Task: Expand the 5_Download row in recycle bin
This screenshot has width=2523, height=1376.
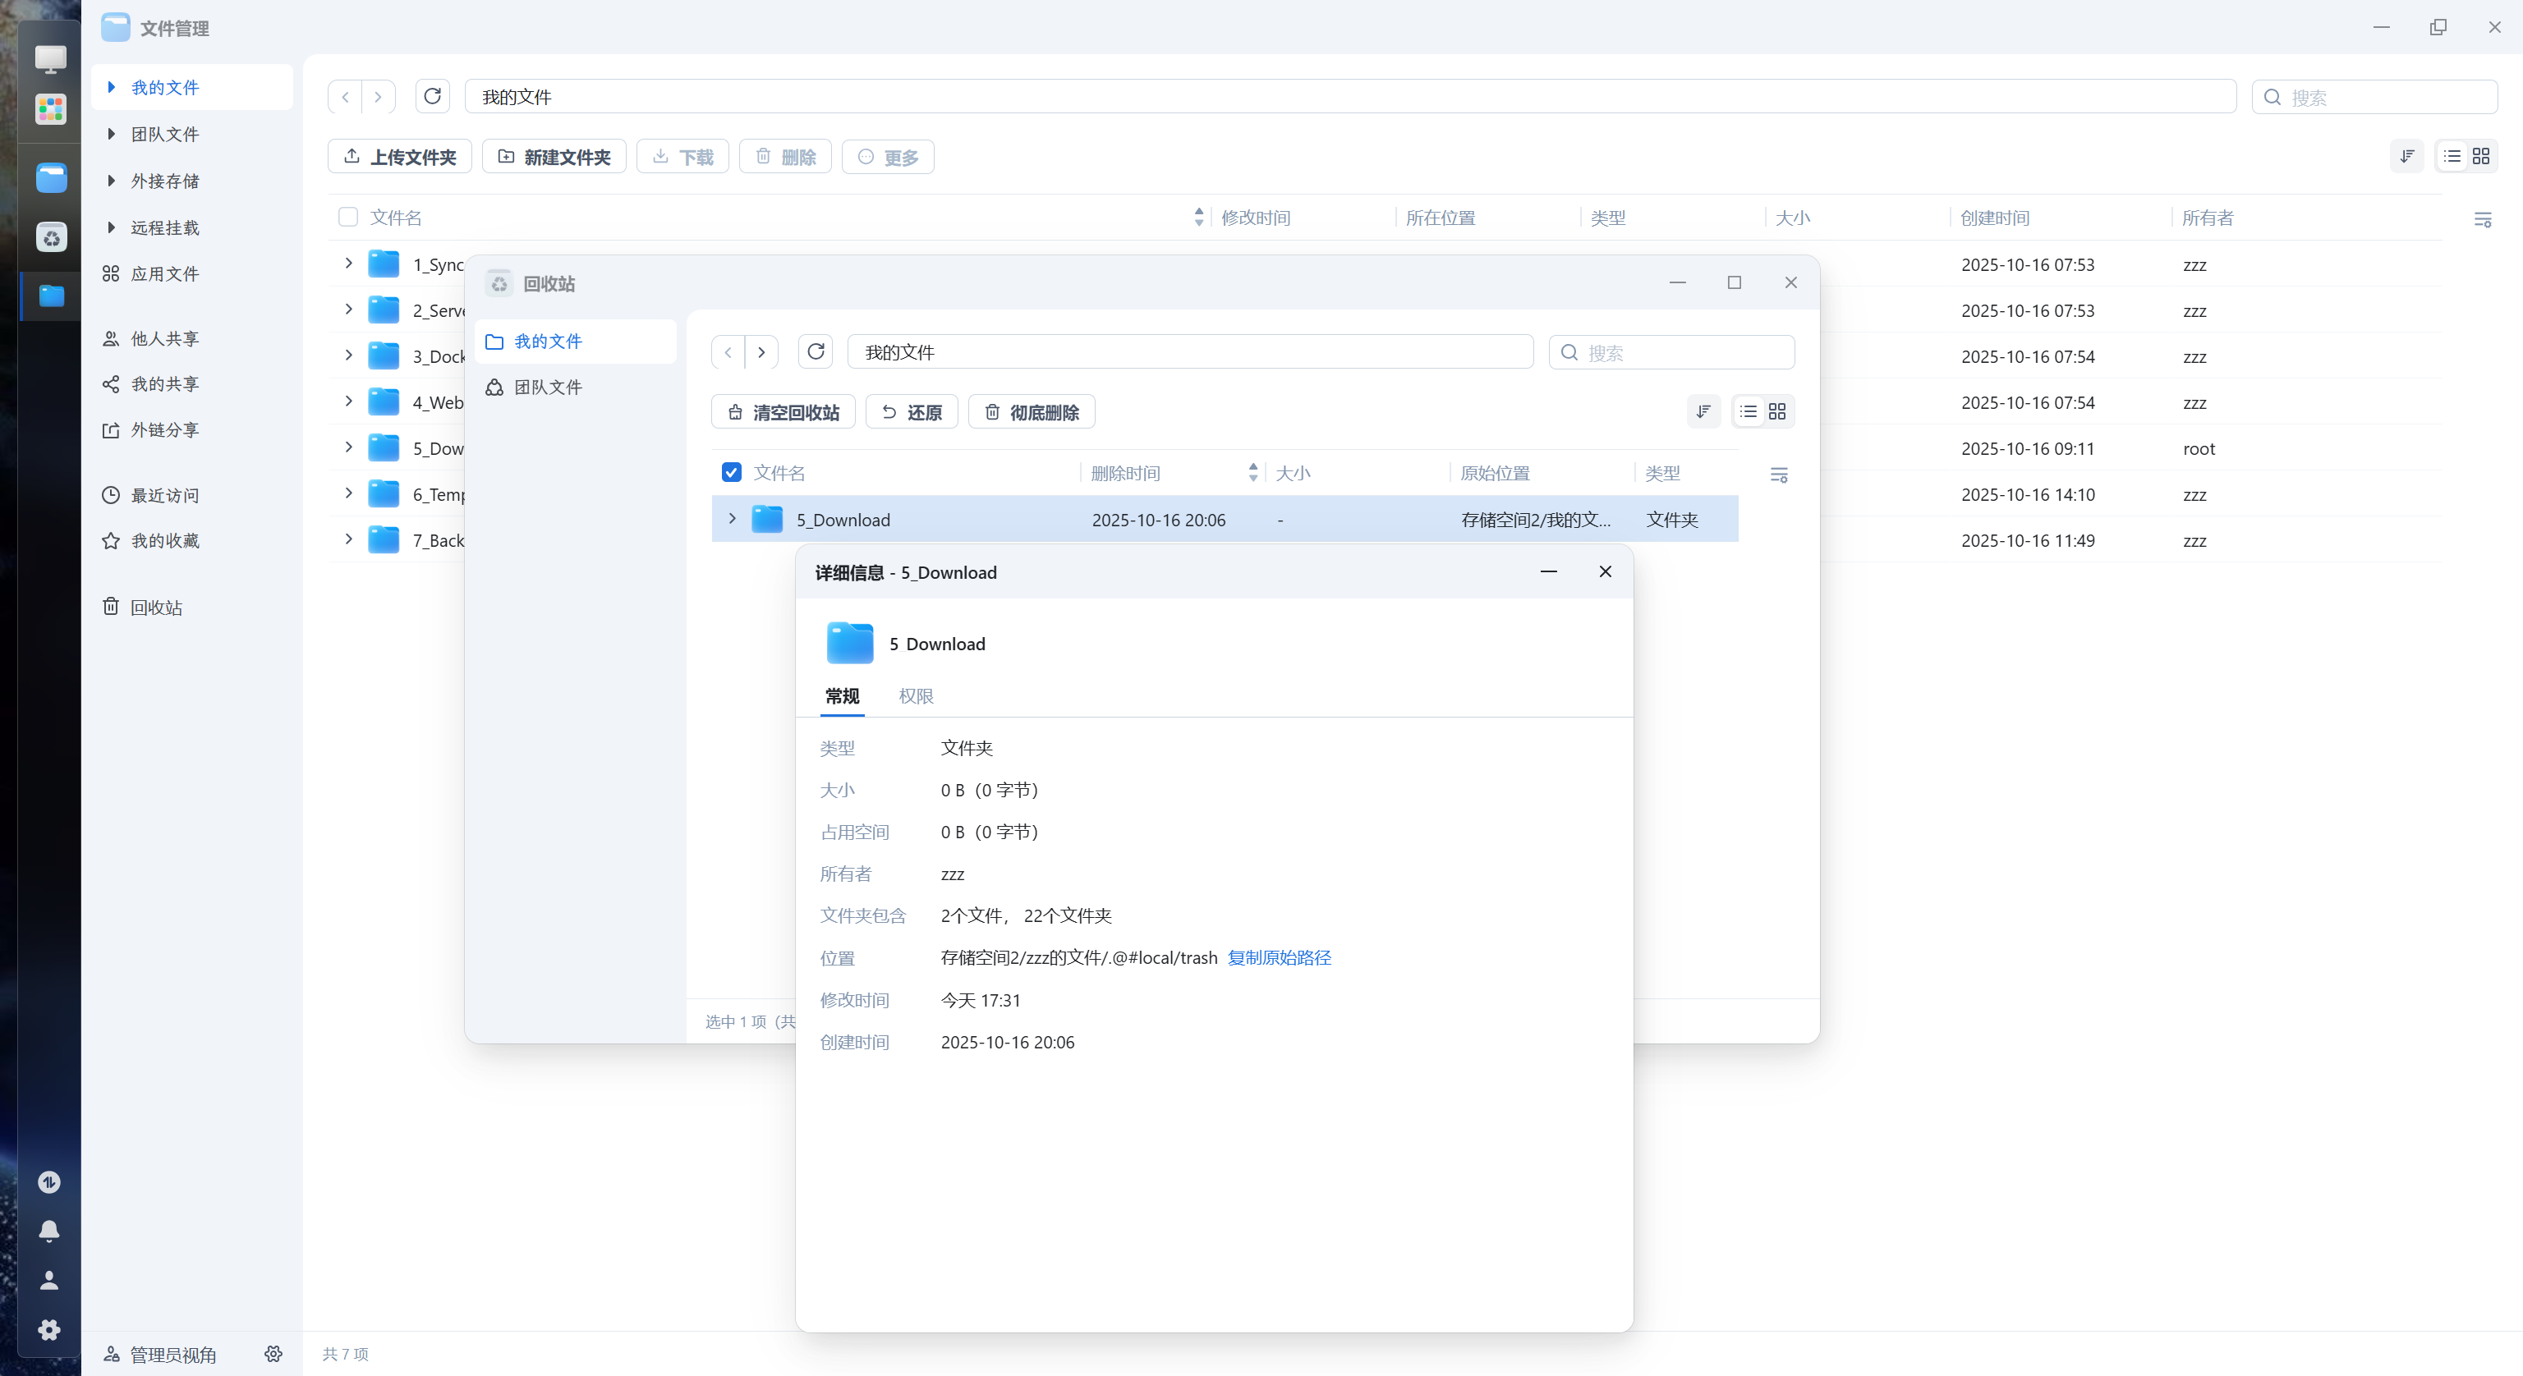Action: tap(732, 519)
